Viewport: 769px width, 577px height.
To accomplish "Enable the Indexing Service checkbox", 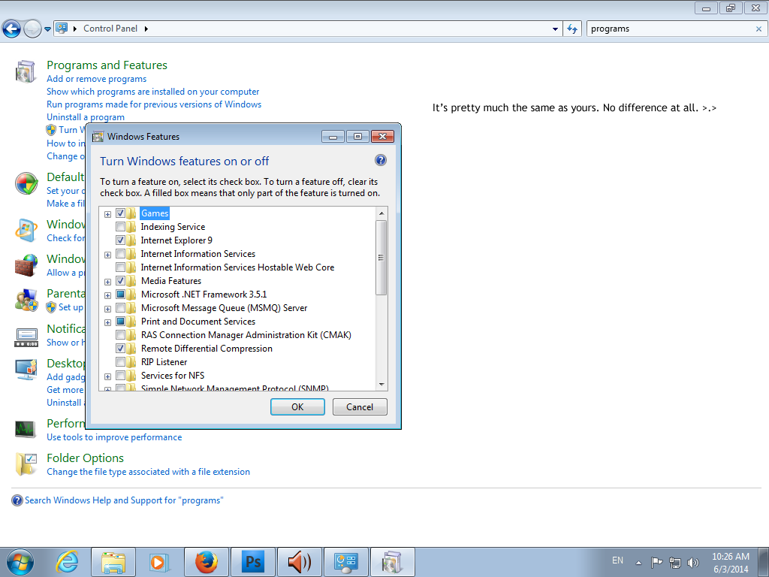I will (120, 227).
